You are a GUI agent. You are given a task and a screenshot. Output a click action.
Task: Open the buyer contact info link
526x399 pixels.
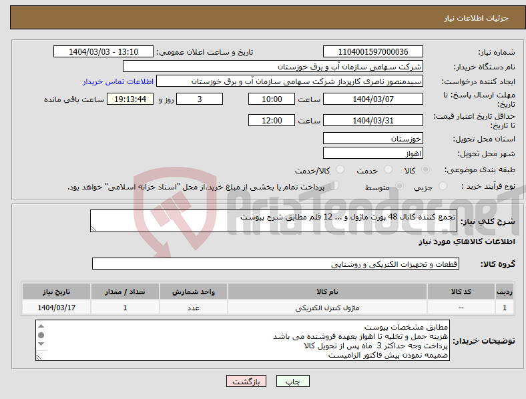click(x=118, y=81)
